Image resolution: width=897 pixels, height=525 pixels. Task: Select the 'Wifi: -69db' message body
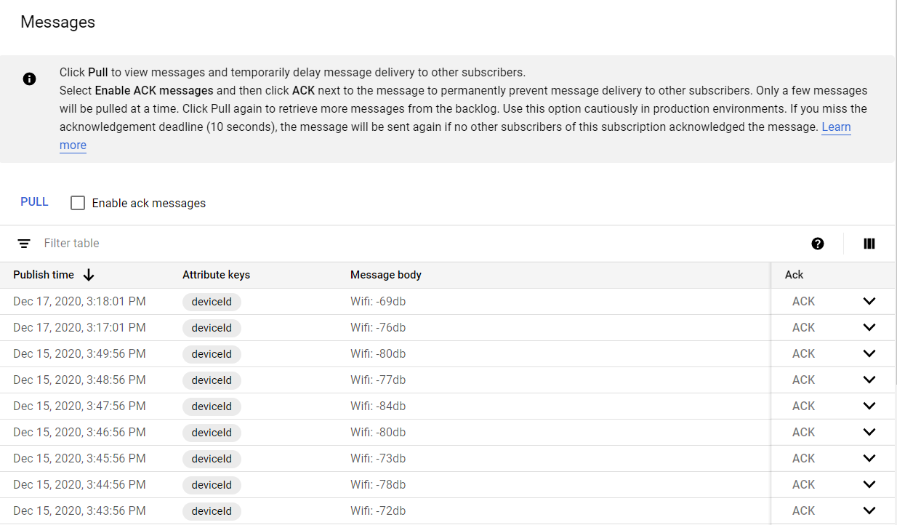378,302
